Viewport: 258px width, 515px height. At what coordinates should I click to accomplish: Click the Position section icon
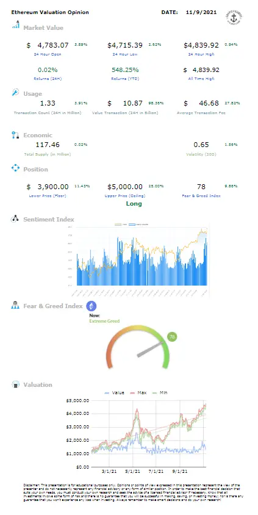15,168
